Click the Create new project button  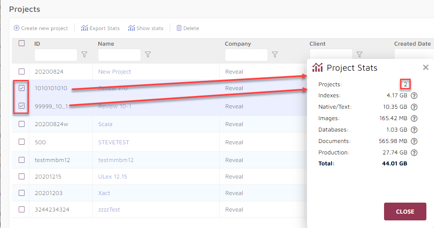(41, 28)
